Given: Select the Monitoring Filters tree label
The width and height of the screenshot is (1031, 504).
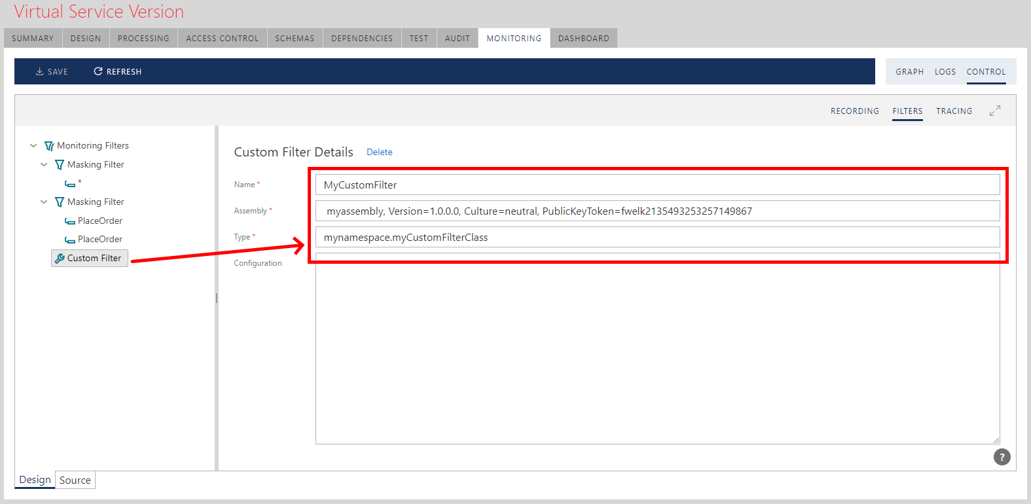Looking at the screenshot, I should (x=93, y=146).
